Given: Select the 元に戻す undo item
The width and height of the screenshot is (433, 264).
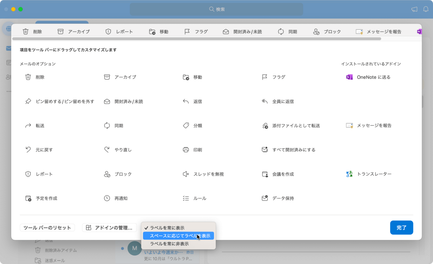Looking at the screenshot, I should pos(39,150).
